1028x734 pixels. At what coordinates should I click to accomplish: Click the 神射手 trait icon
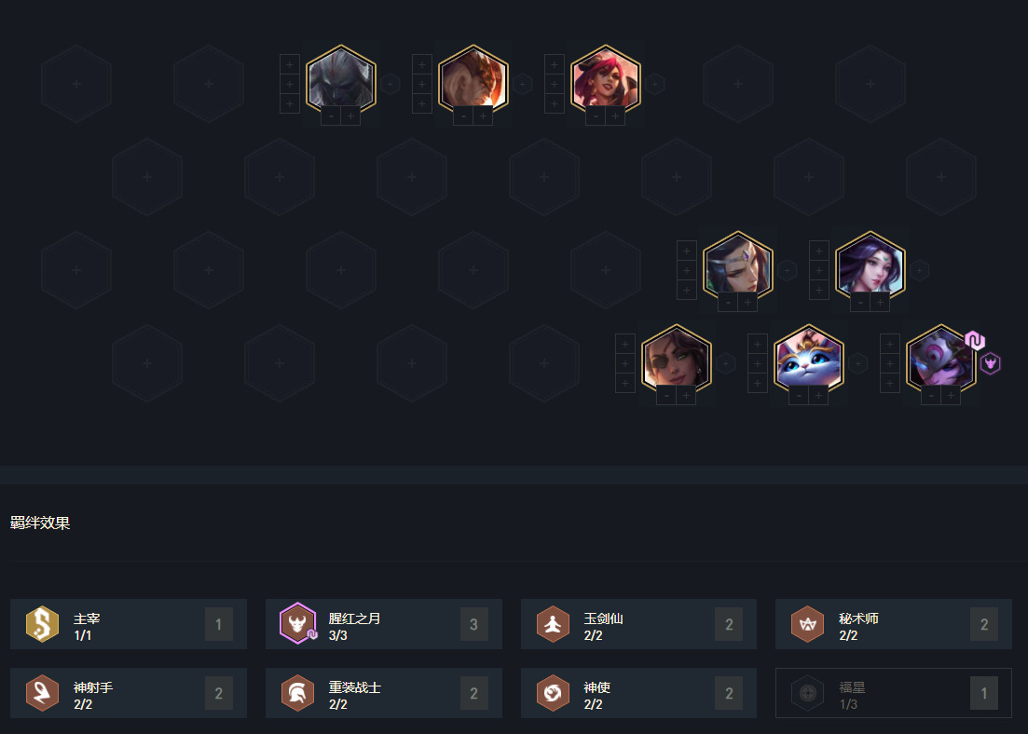[x=42, y=693]
